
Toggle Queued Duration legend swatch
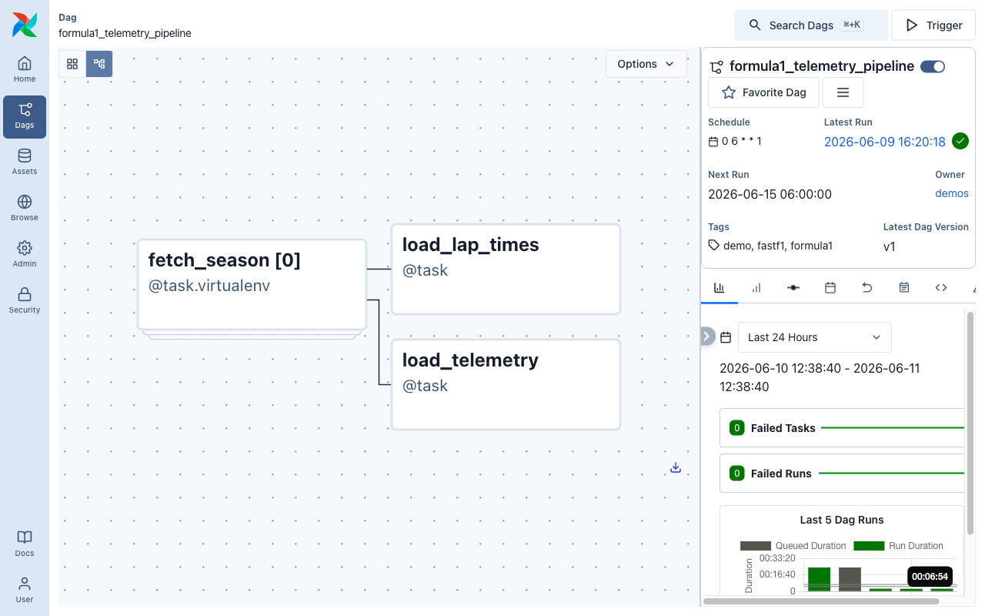(x=756, y=545)
